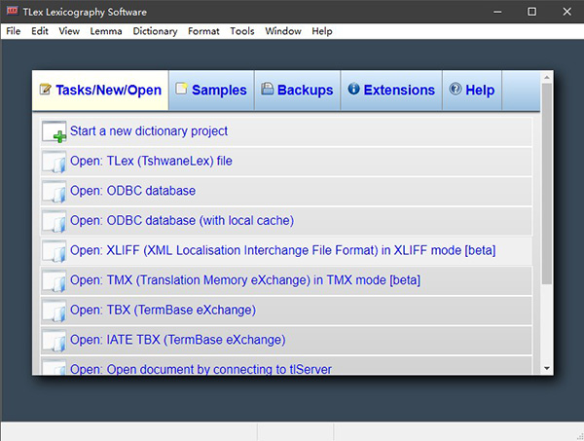Screen dimensions: 584x441
Task: Click folder icon beside Open: TBX (TermBase eXchange)
Action: [x=54, y=311]
